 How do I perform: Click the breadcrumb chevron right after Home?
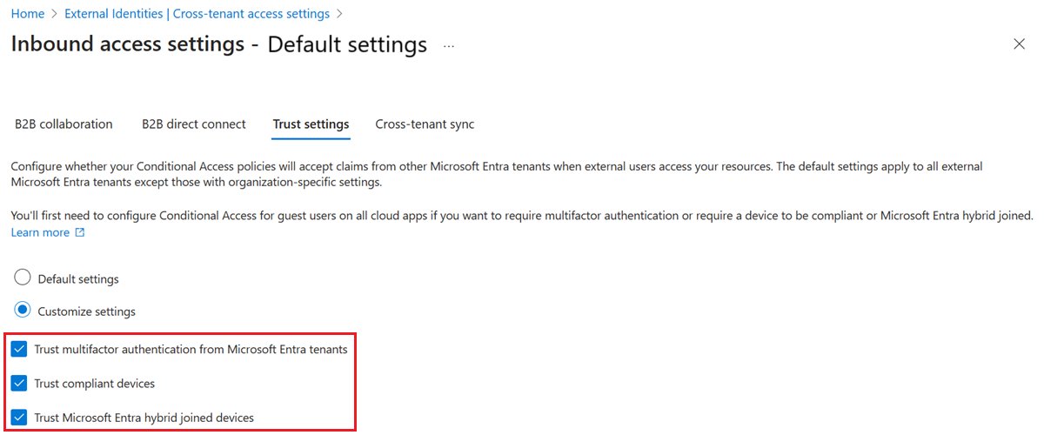55,14
